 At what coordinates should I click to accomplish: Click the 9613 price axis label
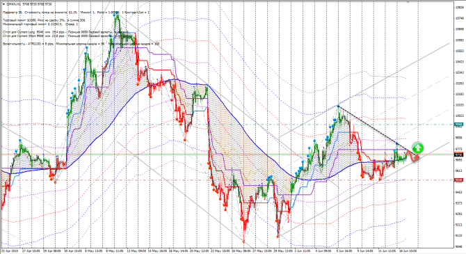(x=459, y=170)
